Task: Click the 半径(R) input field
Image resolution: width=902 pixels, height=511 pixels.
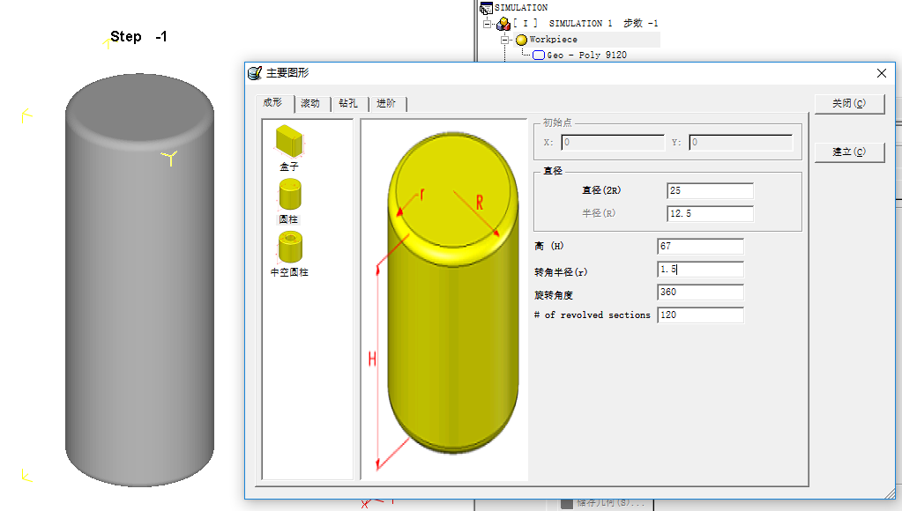Action: [710, 213]
